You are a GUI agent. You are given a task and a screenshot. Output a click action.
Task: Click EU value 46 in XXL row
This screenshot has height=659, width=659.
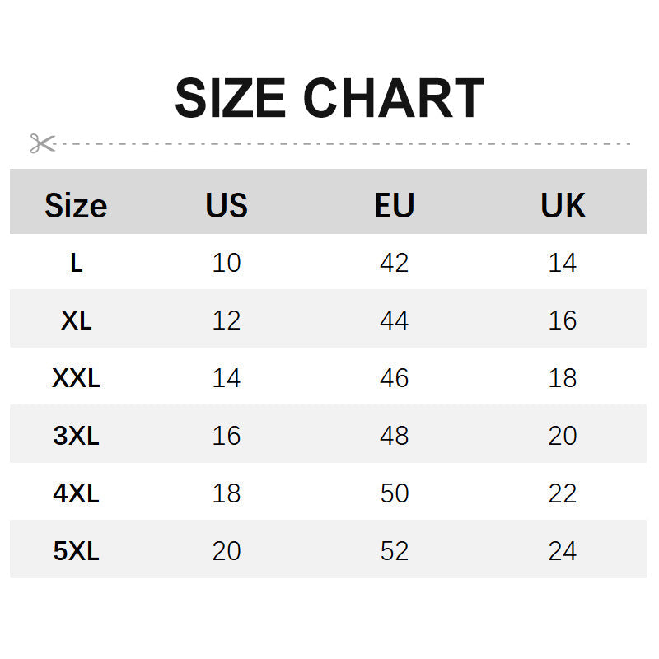395,378
